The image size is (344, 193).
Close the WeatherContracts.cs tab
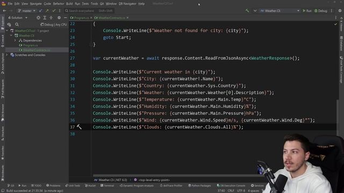click(127, 18)
